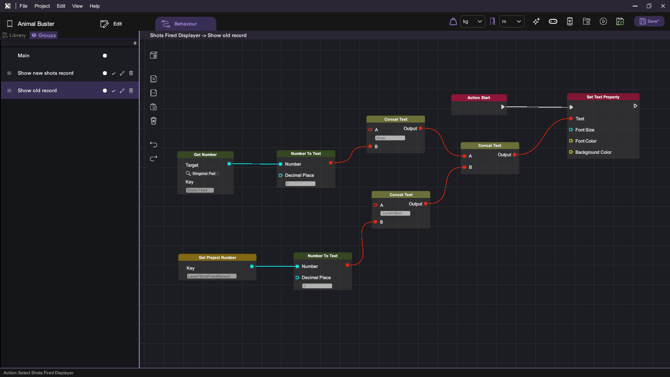Toggle the Main group radio dot
Image resolution: width=670 pixels, height=377 pixels.
pyautogui.click(x=105, y=56)
